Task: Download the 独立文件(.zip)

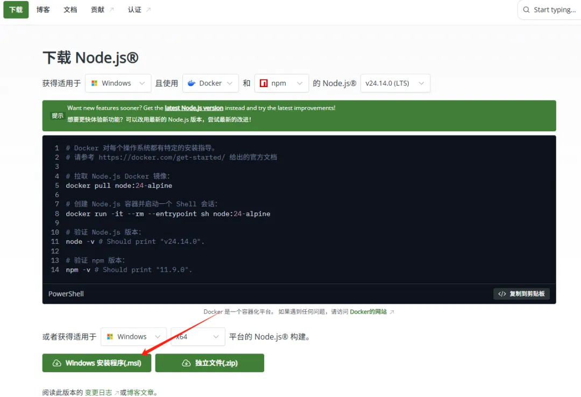Action: tap(209, 363)
